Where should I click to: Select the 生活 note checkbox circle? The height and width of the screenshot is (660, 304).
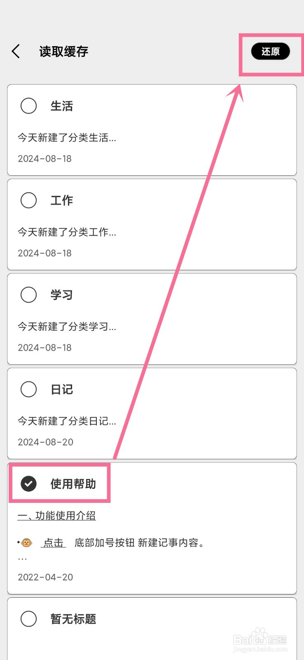pos(29,106)
